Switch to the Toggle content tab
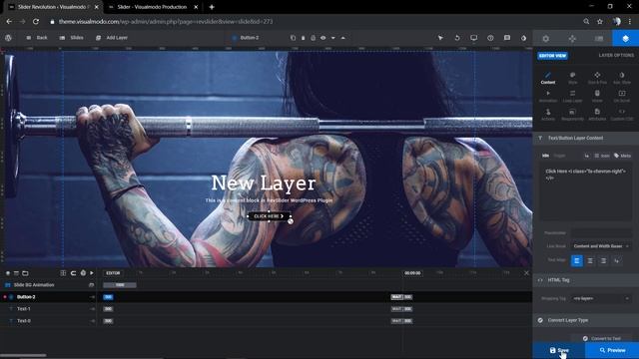 click(x=559, y=156)
